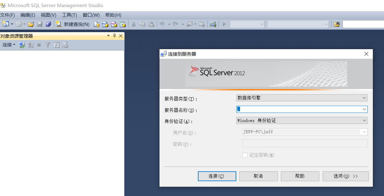Click the Copy toolbar icon

tap(142, 24)
